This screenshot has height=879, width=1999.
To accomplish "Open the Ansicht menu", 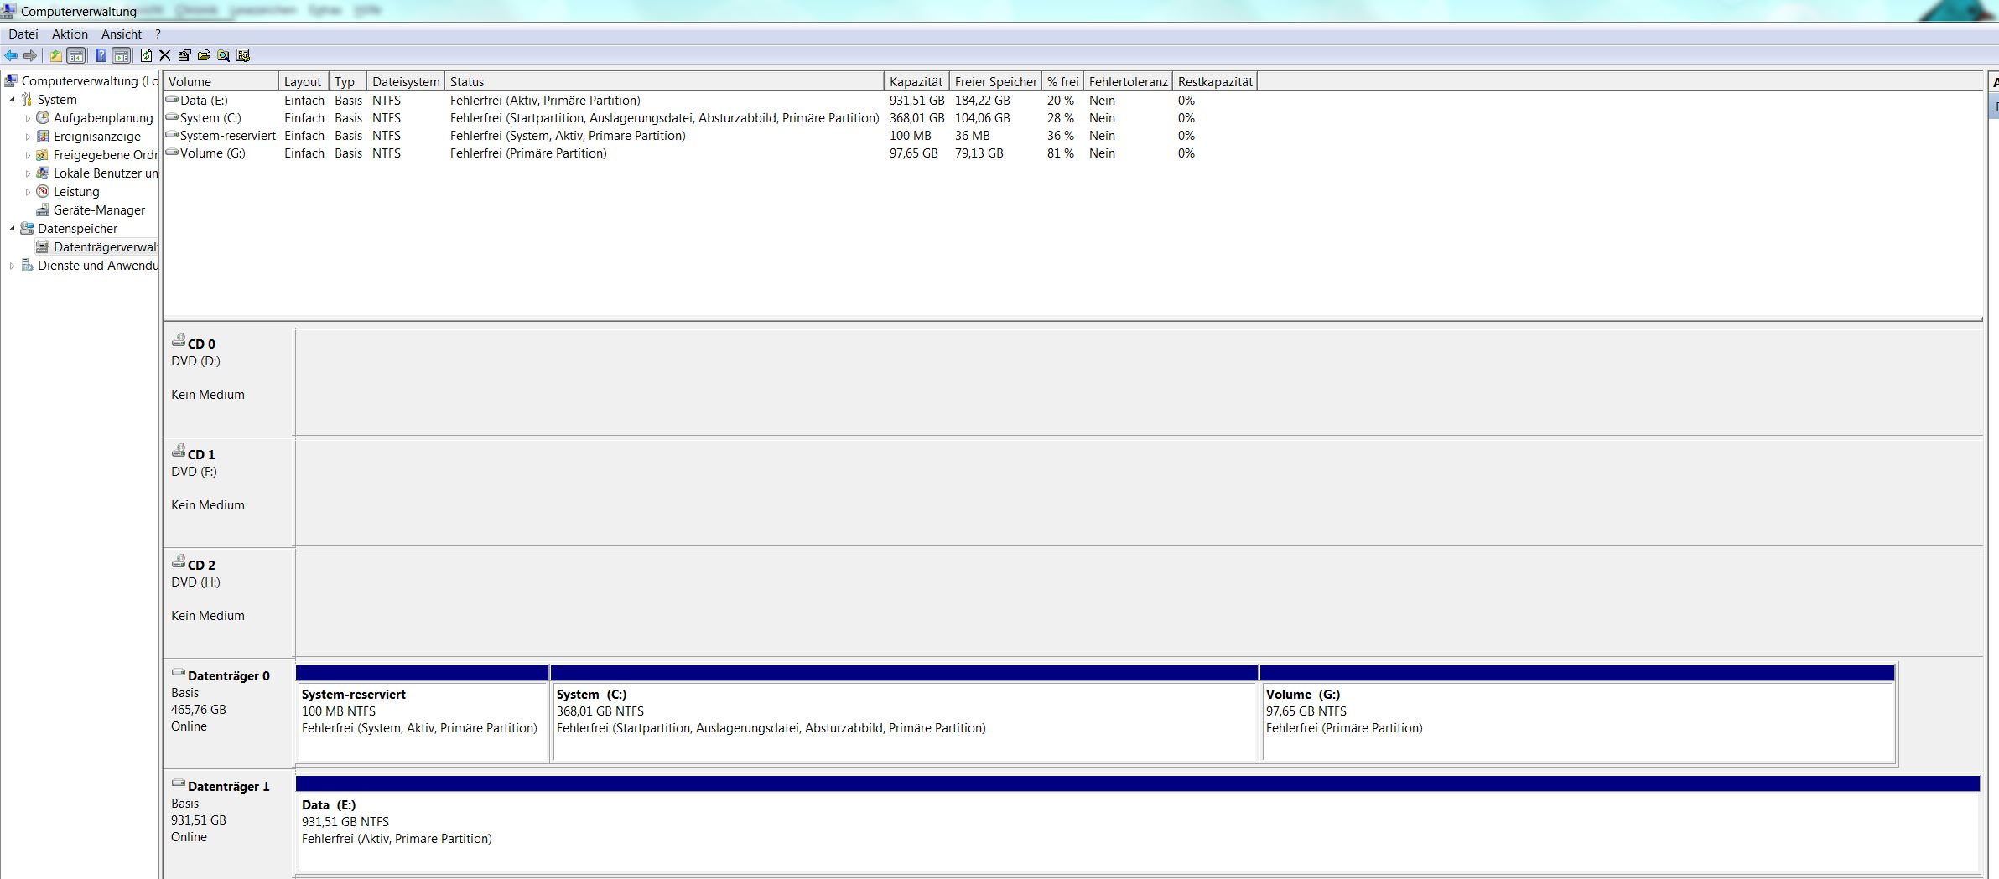I will point(122,34).
